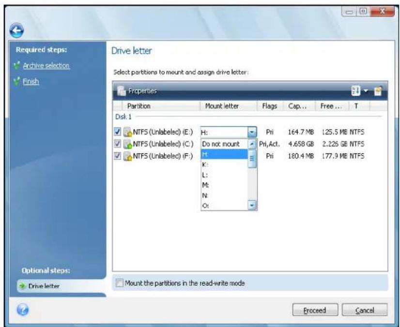Enable mounting partitions in read-write mode
The height and width of the screenshot is (327, 400).
coord(119,283)
